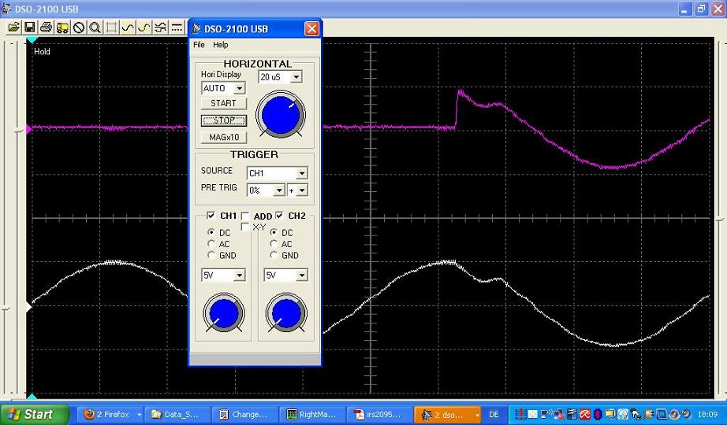Click the second sine wave toolbar icon
This screenshot has width=727, height=425.
tap(144, 28)
